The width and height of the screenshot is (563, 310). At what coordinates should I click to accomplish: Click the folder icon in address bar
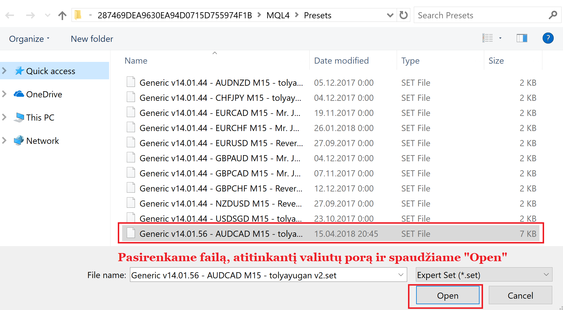click(78, 15)
